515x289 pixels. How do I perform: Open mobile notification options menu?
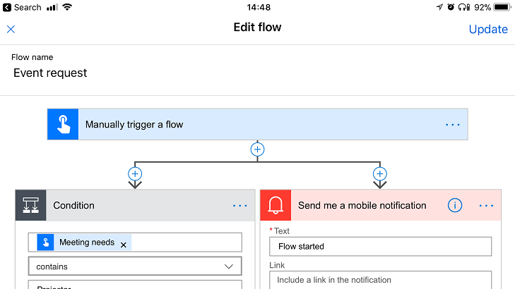(486, 206)
